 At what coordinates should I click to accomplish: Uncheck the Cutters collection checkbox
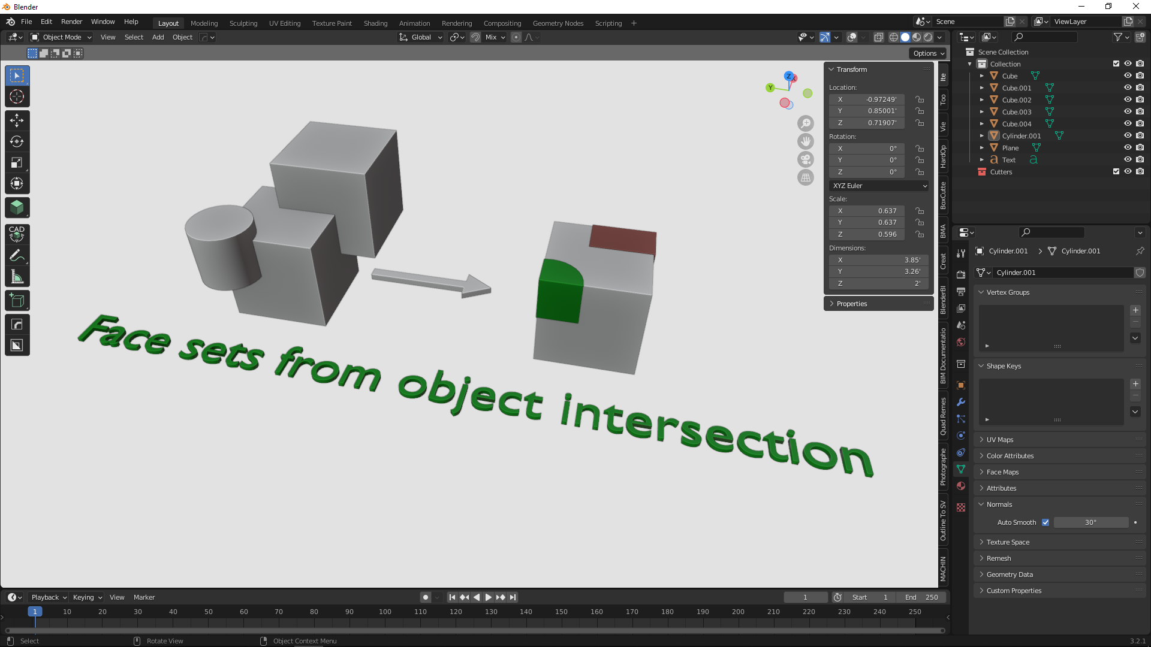[x=1116, y=171]
